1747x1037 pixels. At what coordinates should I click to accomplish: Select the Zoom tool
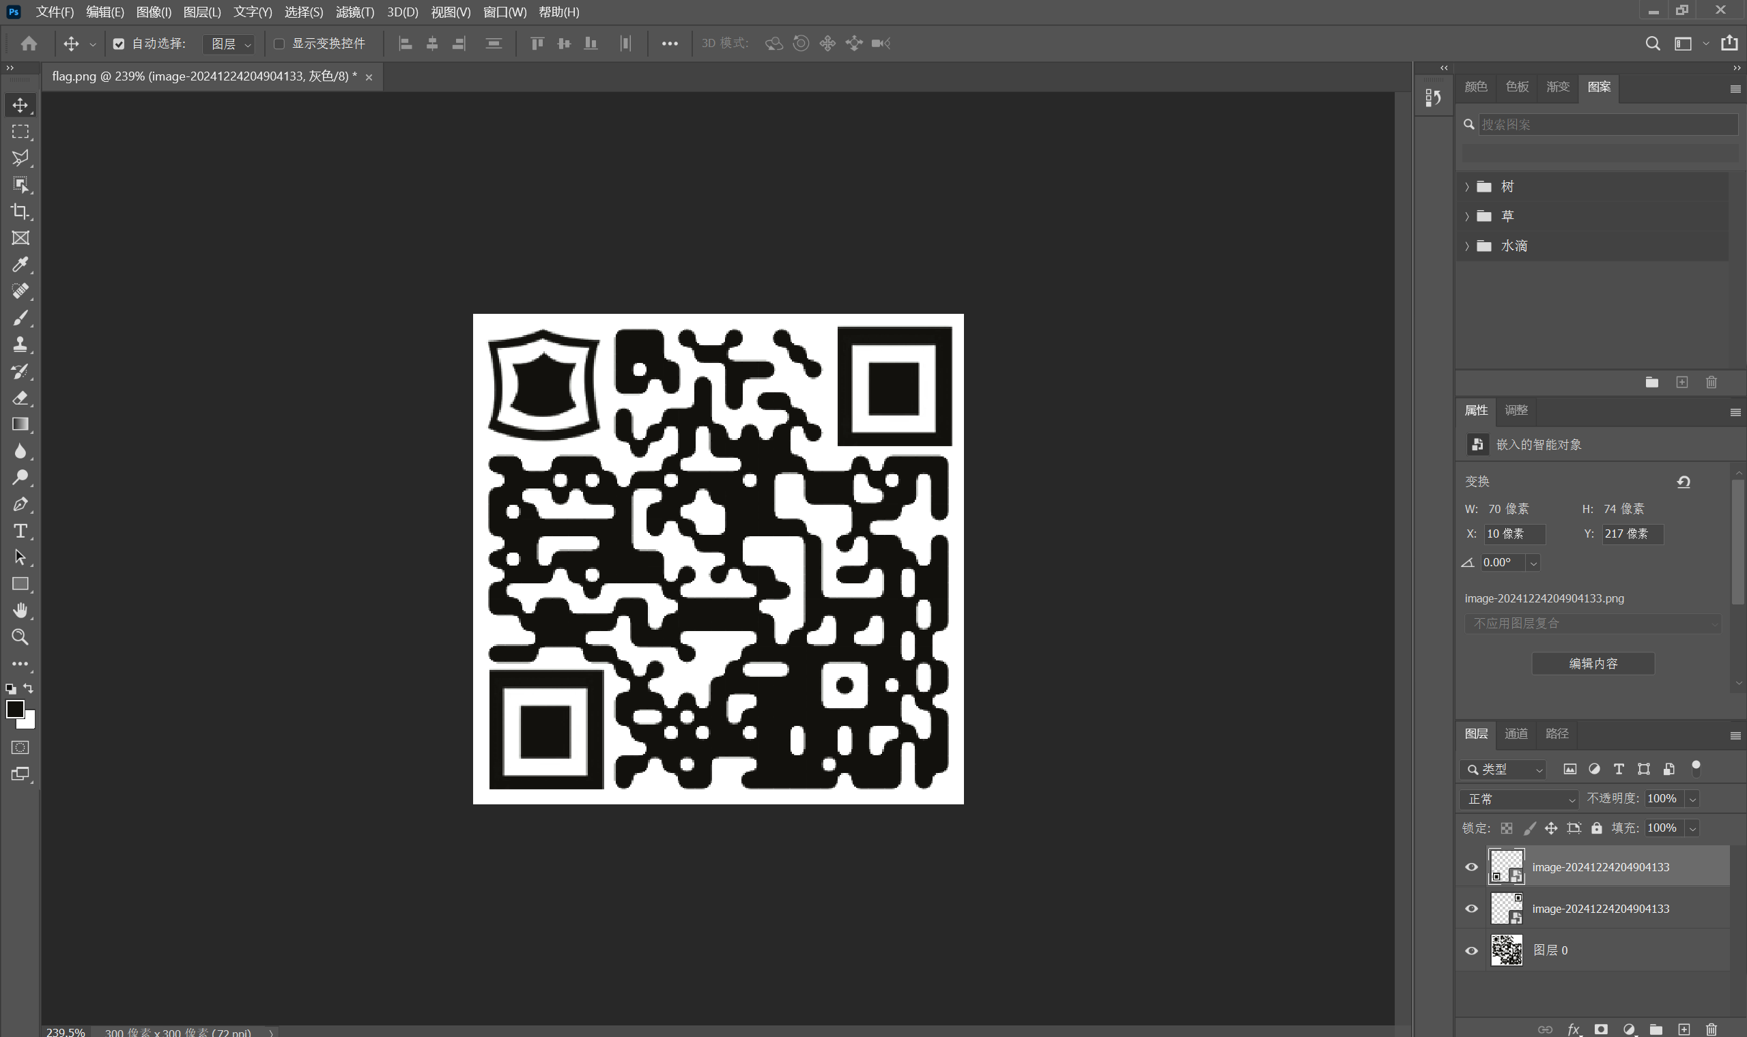click(x=20, y=637)
